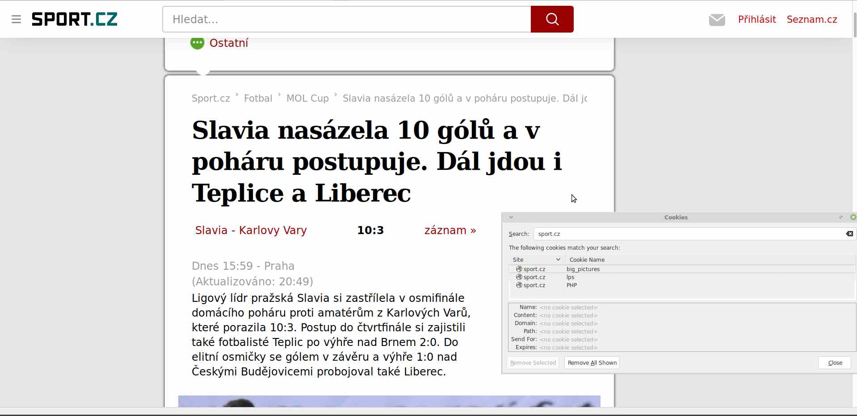Viewport: 857px width, 416px height.
Task: Click the Cookies dialog restore icon
Action: 841,217
